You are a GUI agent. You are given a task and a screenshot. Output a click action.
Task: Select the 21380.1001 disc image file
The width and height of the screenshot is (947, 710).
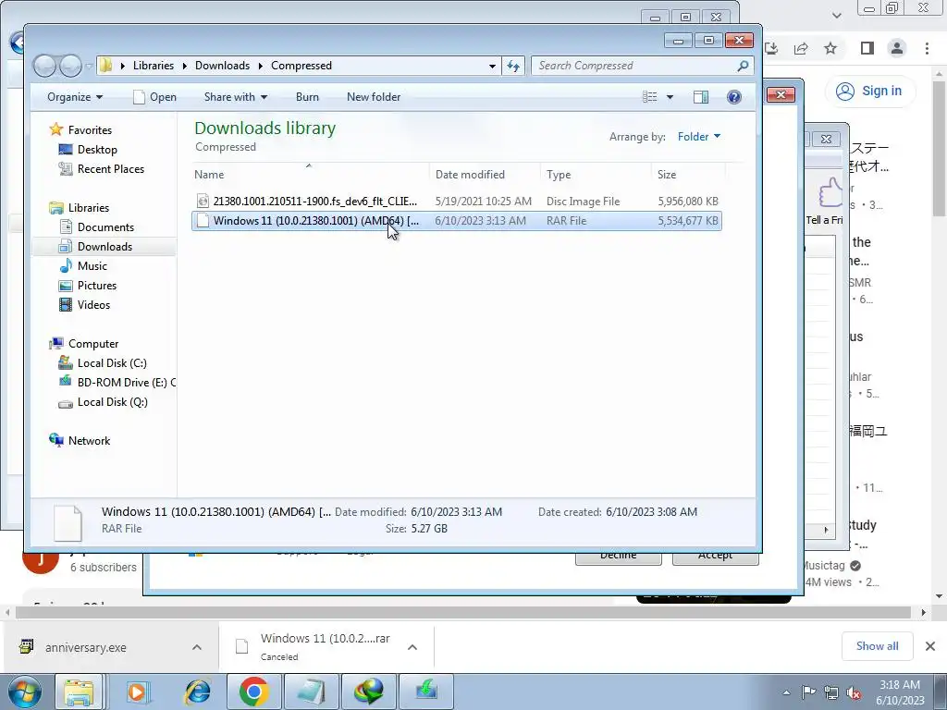[x=457, y=201]
